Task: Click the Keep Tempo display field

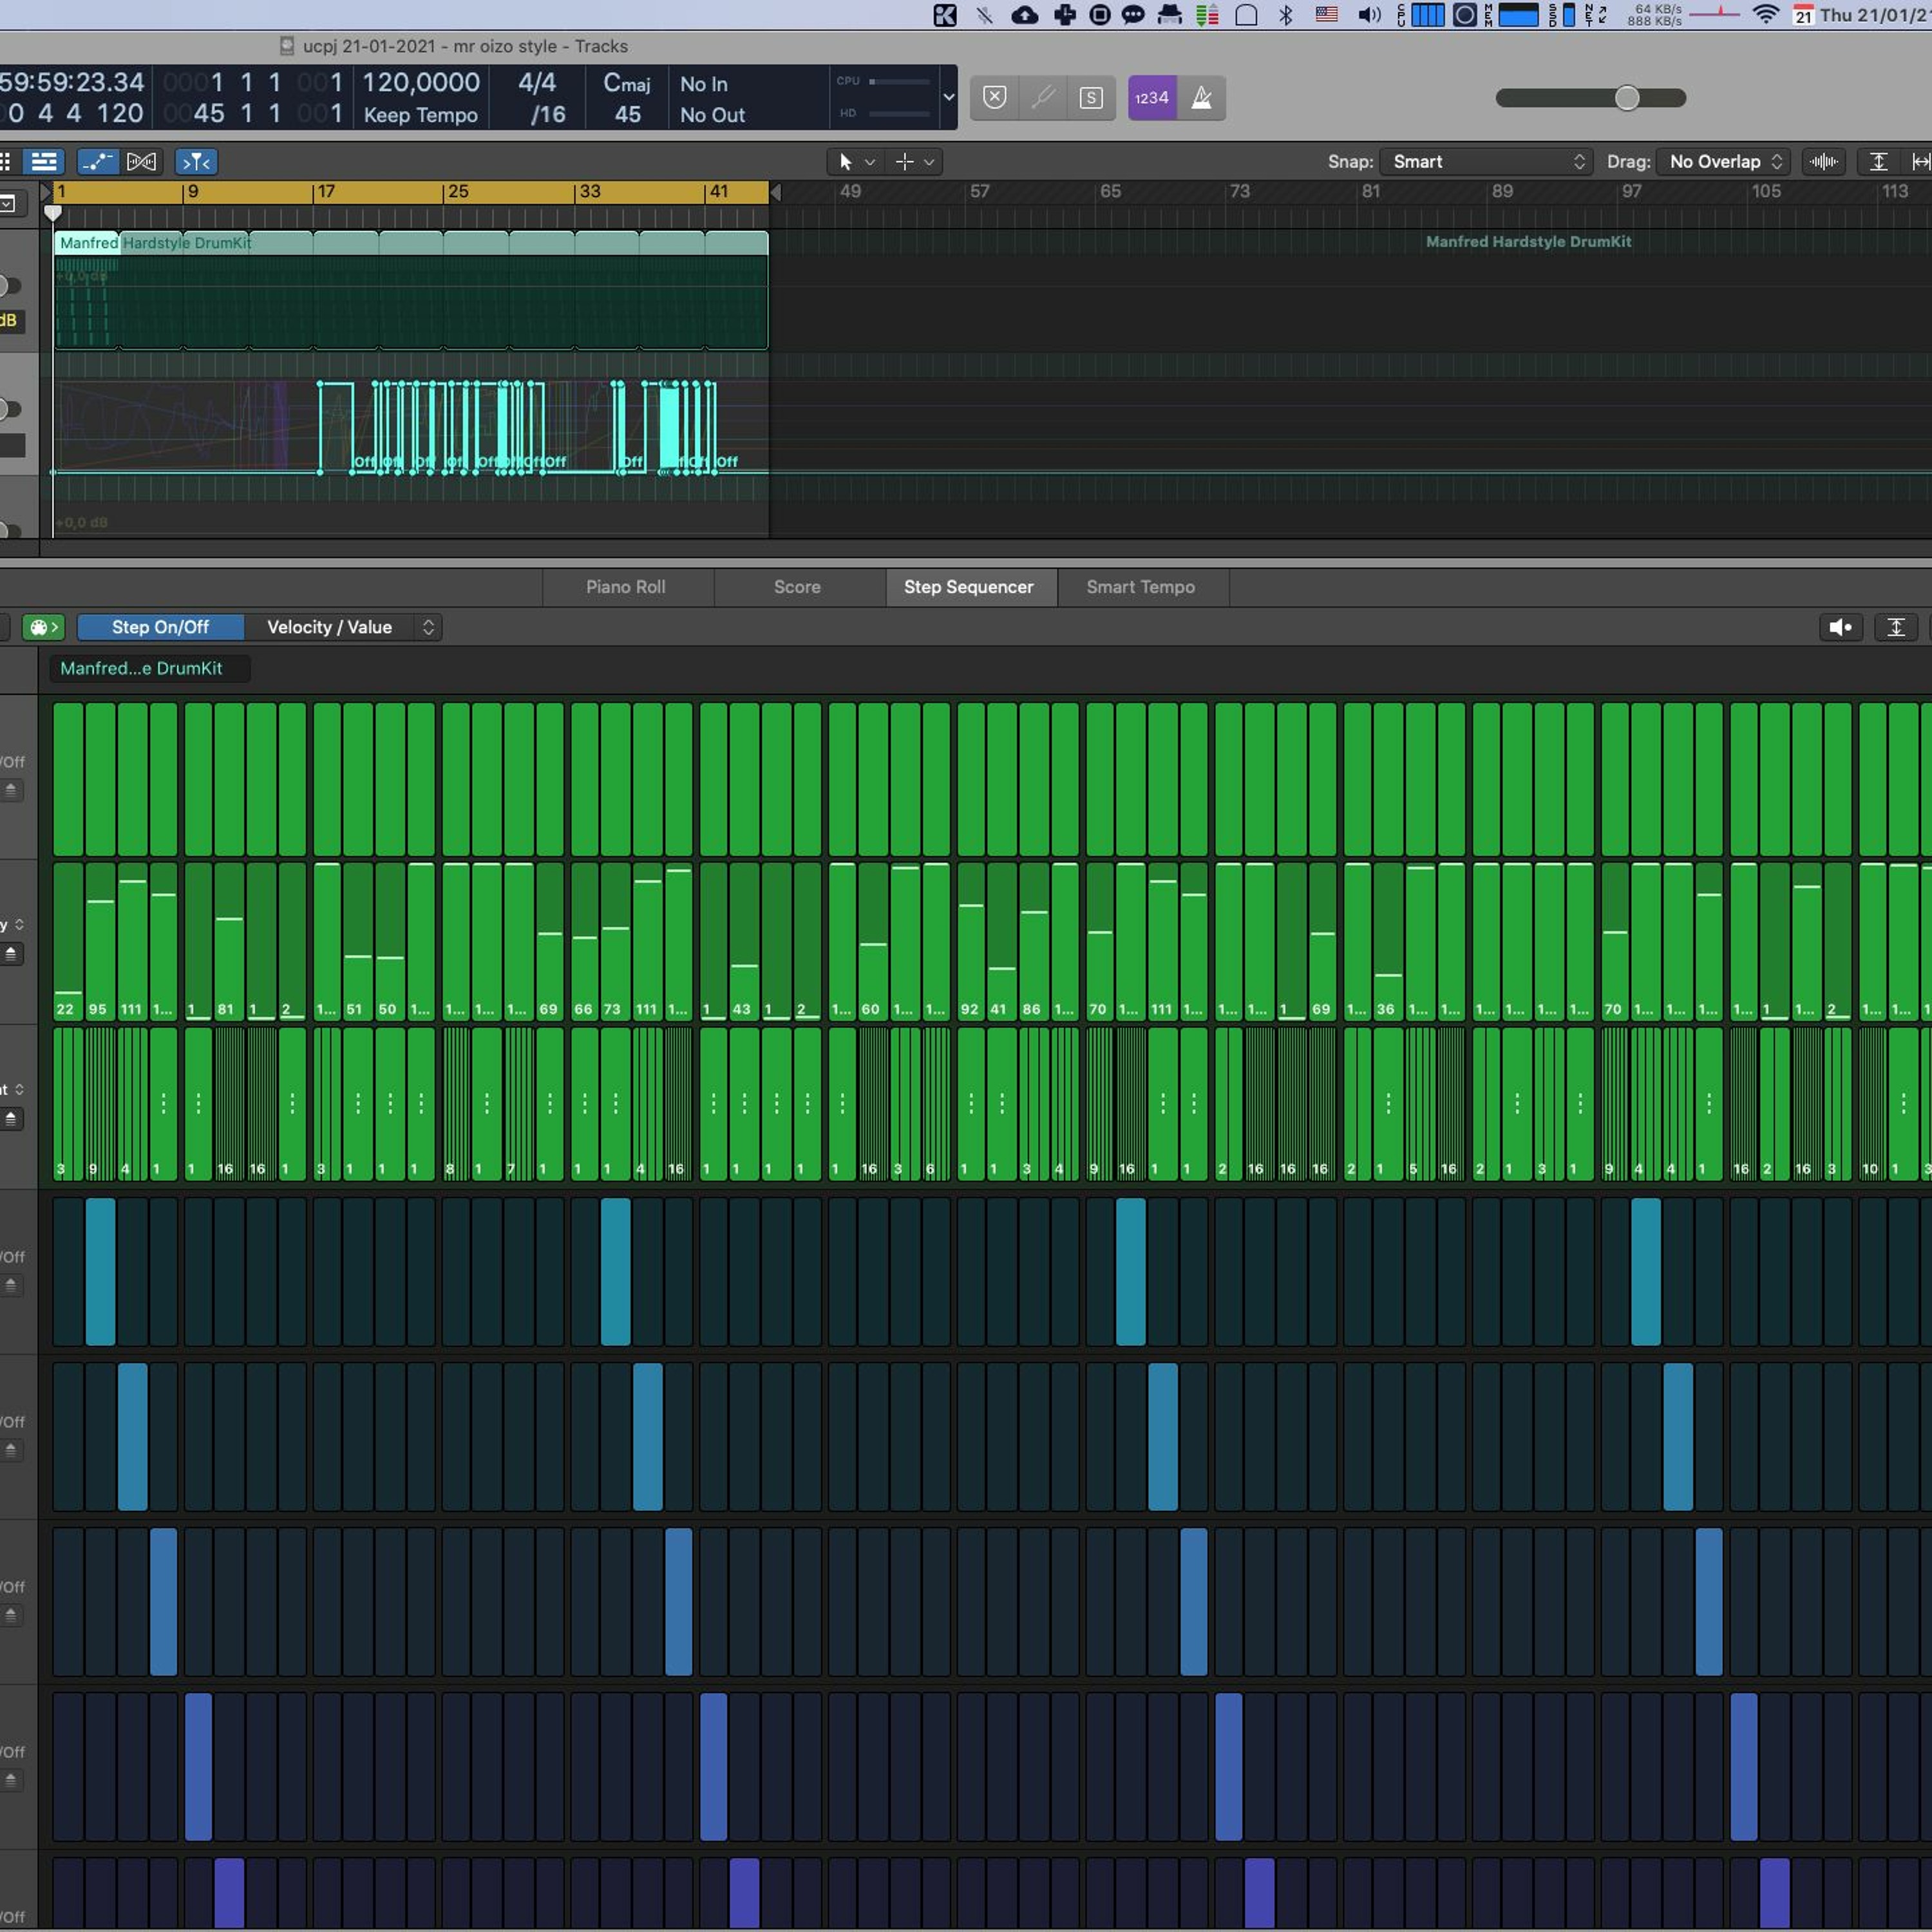Action: [420, 115]
